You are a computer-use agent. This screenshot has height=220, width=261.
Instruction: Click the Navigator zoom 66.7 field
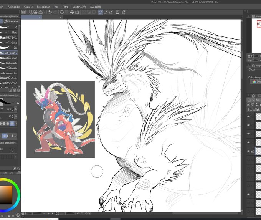(x=250, y=56)
